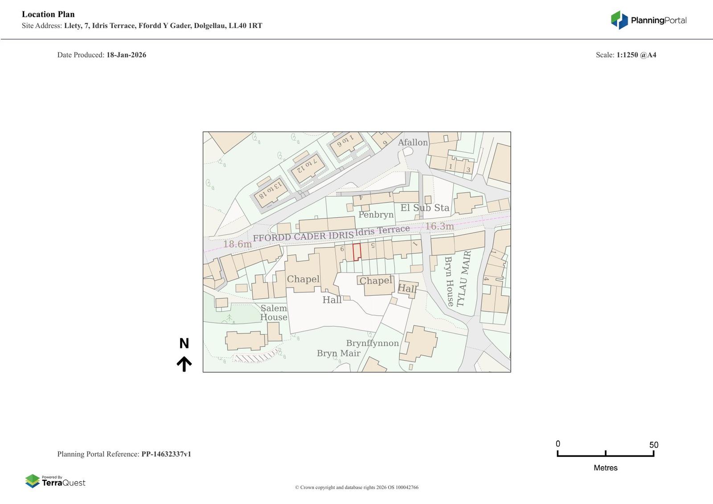Select the 'Penbryn' label on map
This screenshot has width=713, height=504.
point(376,215)
